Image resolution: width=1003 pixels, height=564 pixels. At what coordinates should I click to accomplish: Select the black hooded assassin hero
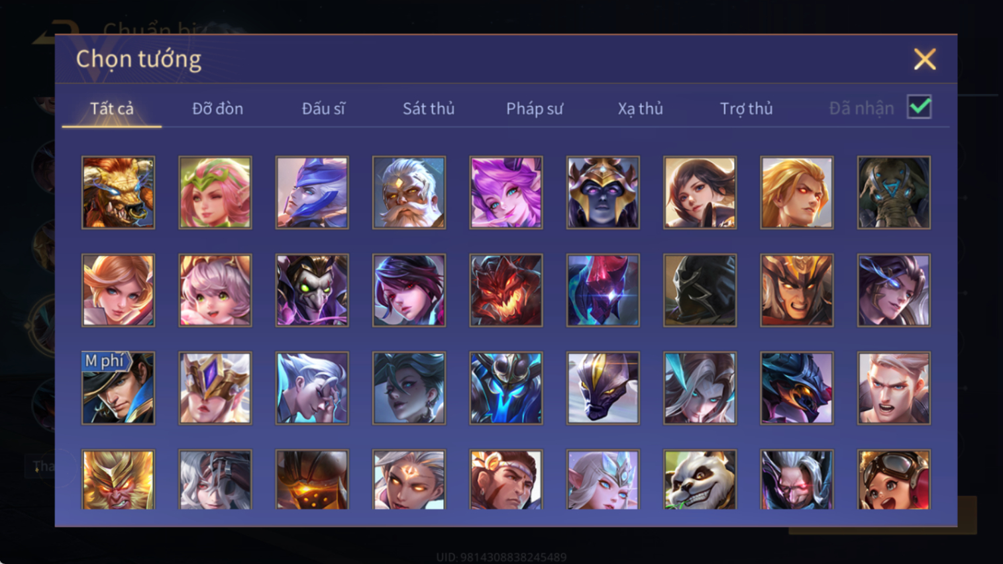coord(700,291)
